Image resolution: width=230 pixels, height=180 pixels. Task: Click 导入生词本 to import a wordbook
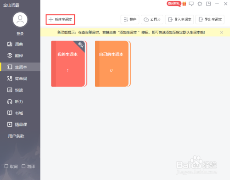tap(179, 19)
